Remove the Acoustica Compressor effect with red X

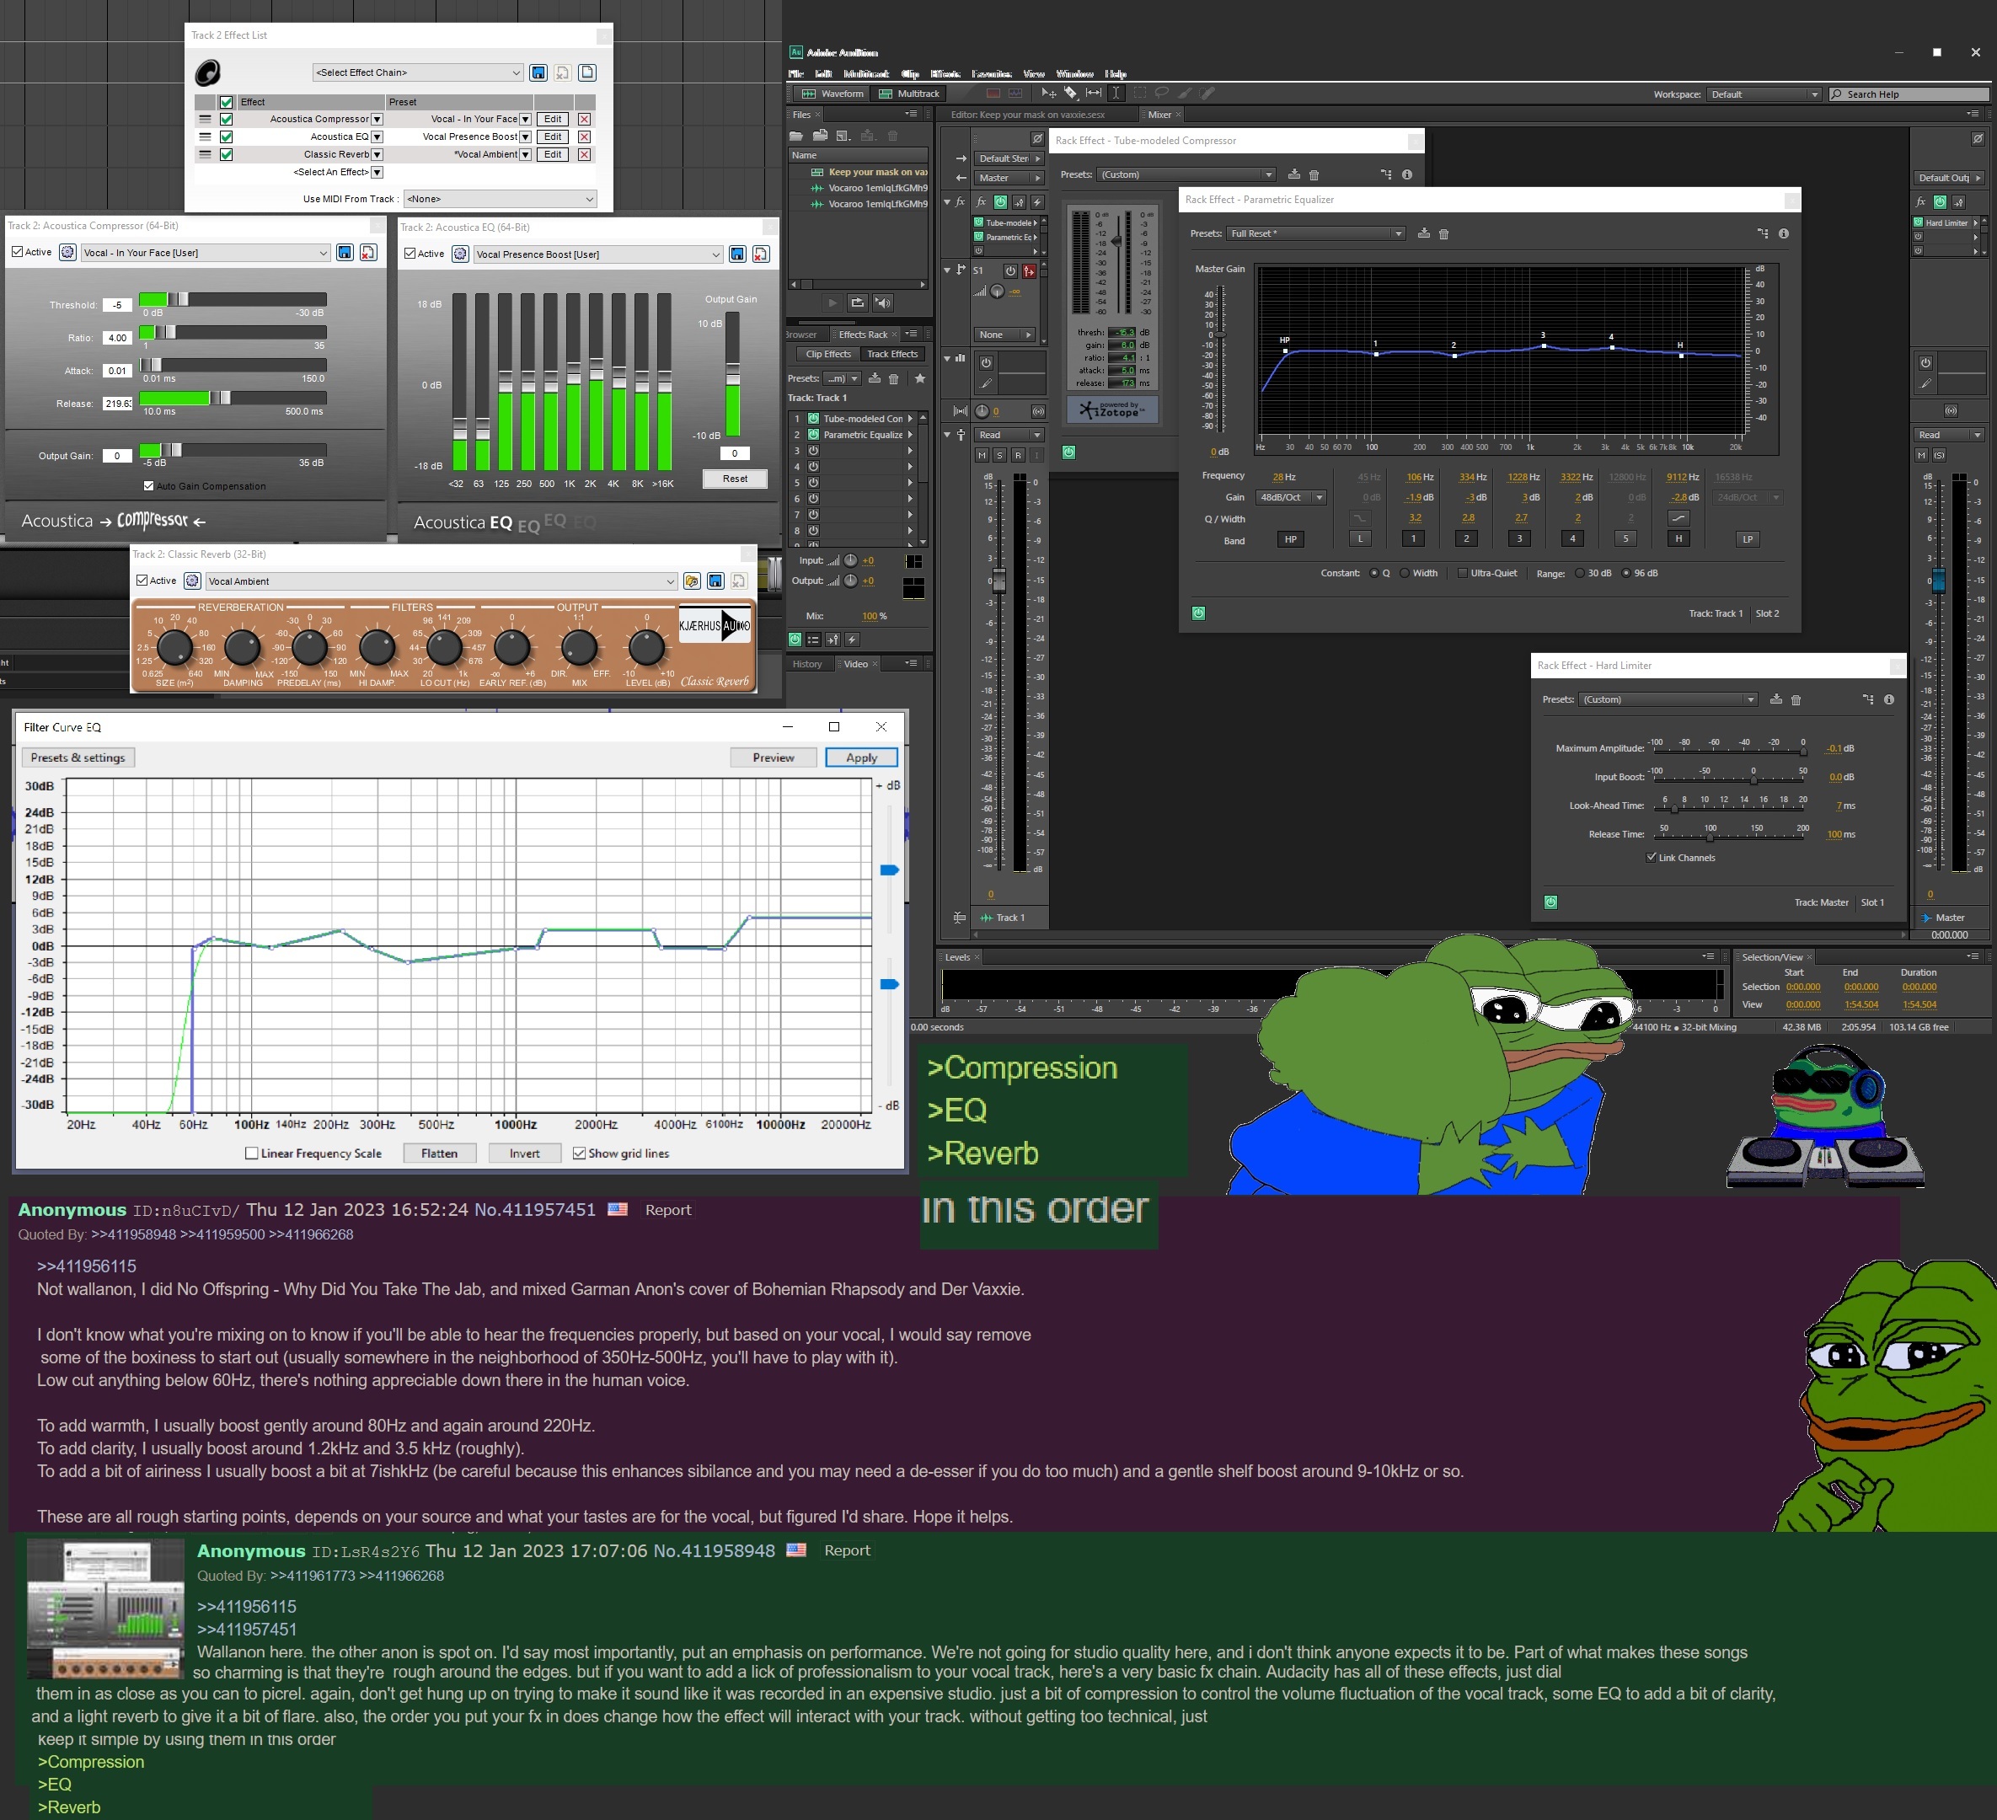tap(585, 119)
